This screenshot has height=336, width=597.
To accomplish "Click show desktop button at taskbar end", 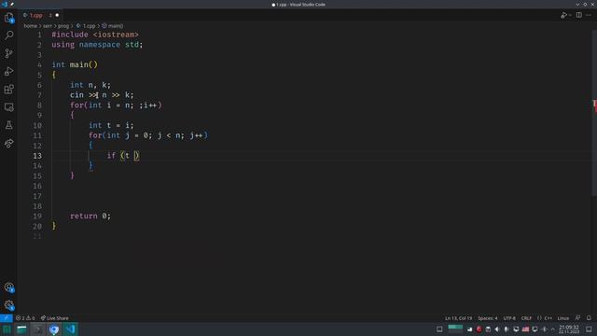I will click(589, 329).
